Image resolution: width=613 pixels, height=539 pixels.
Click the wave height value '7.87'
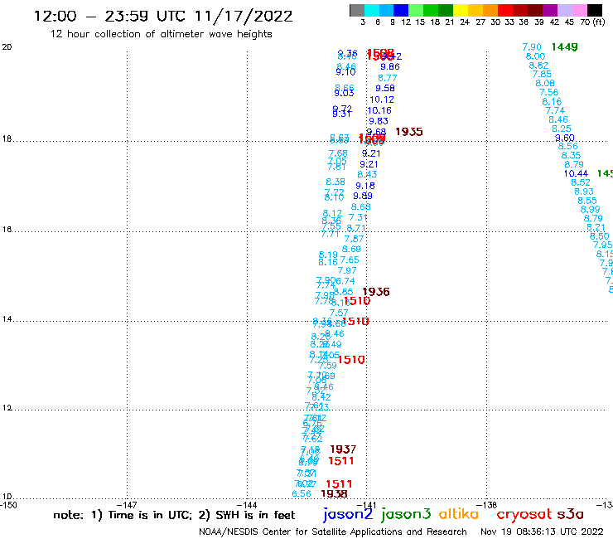pyautogui.click(x=355, y=239)
